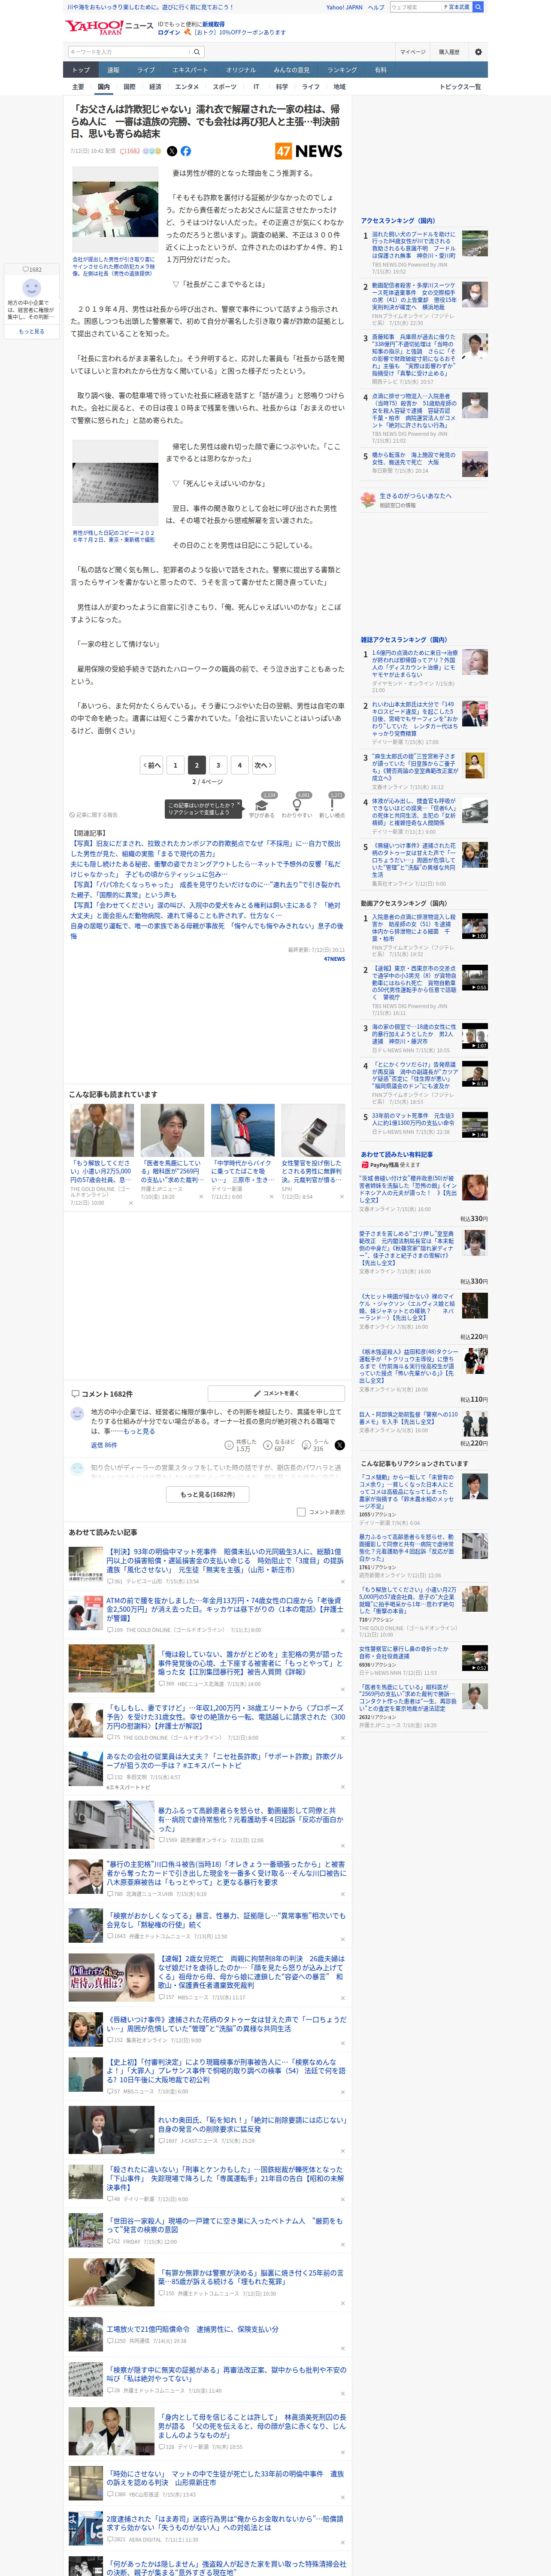551x2576 pixels.
Task: Click the blue search button in top bar
Action: pos(478,7)
